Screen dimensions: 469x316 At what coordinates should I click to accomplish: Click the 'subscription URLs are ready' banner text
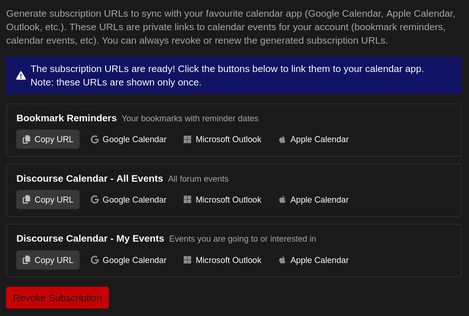[x=227, y=69]
